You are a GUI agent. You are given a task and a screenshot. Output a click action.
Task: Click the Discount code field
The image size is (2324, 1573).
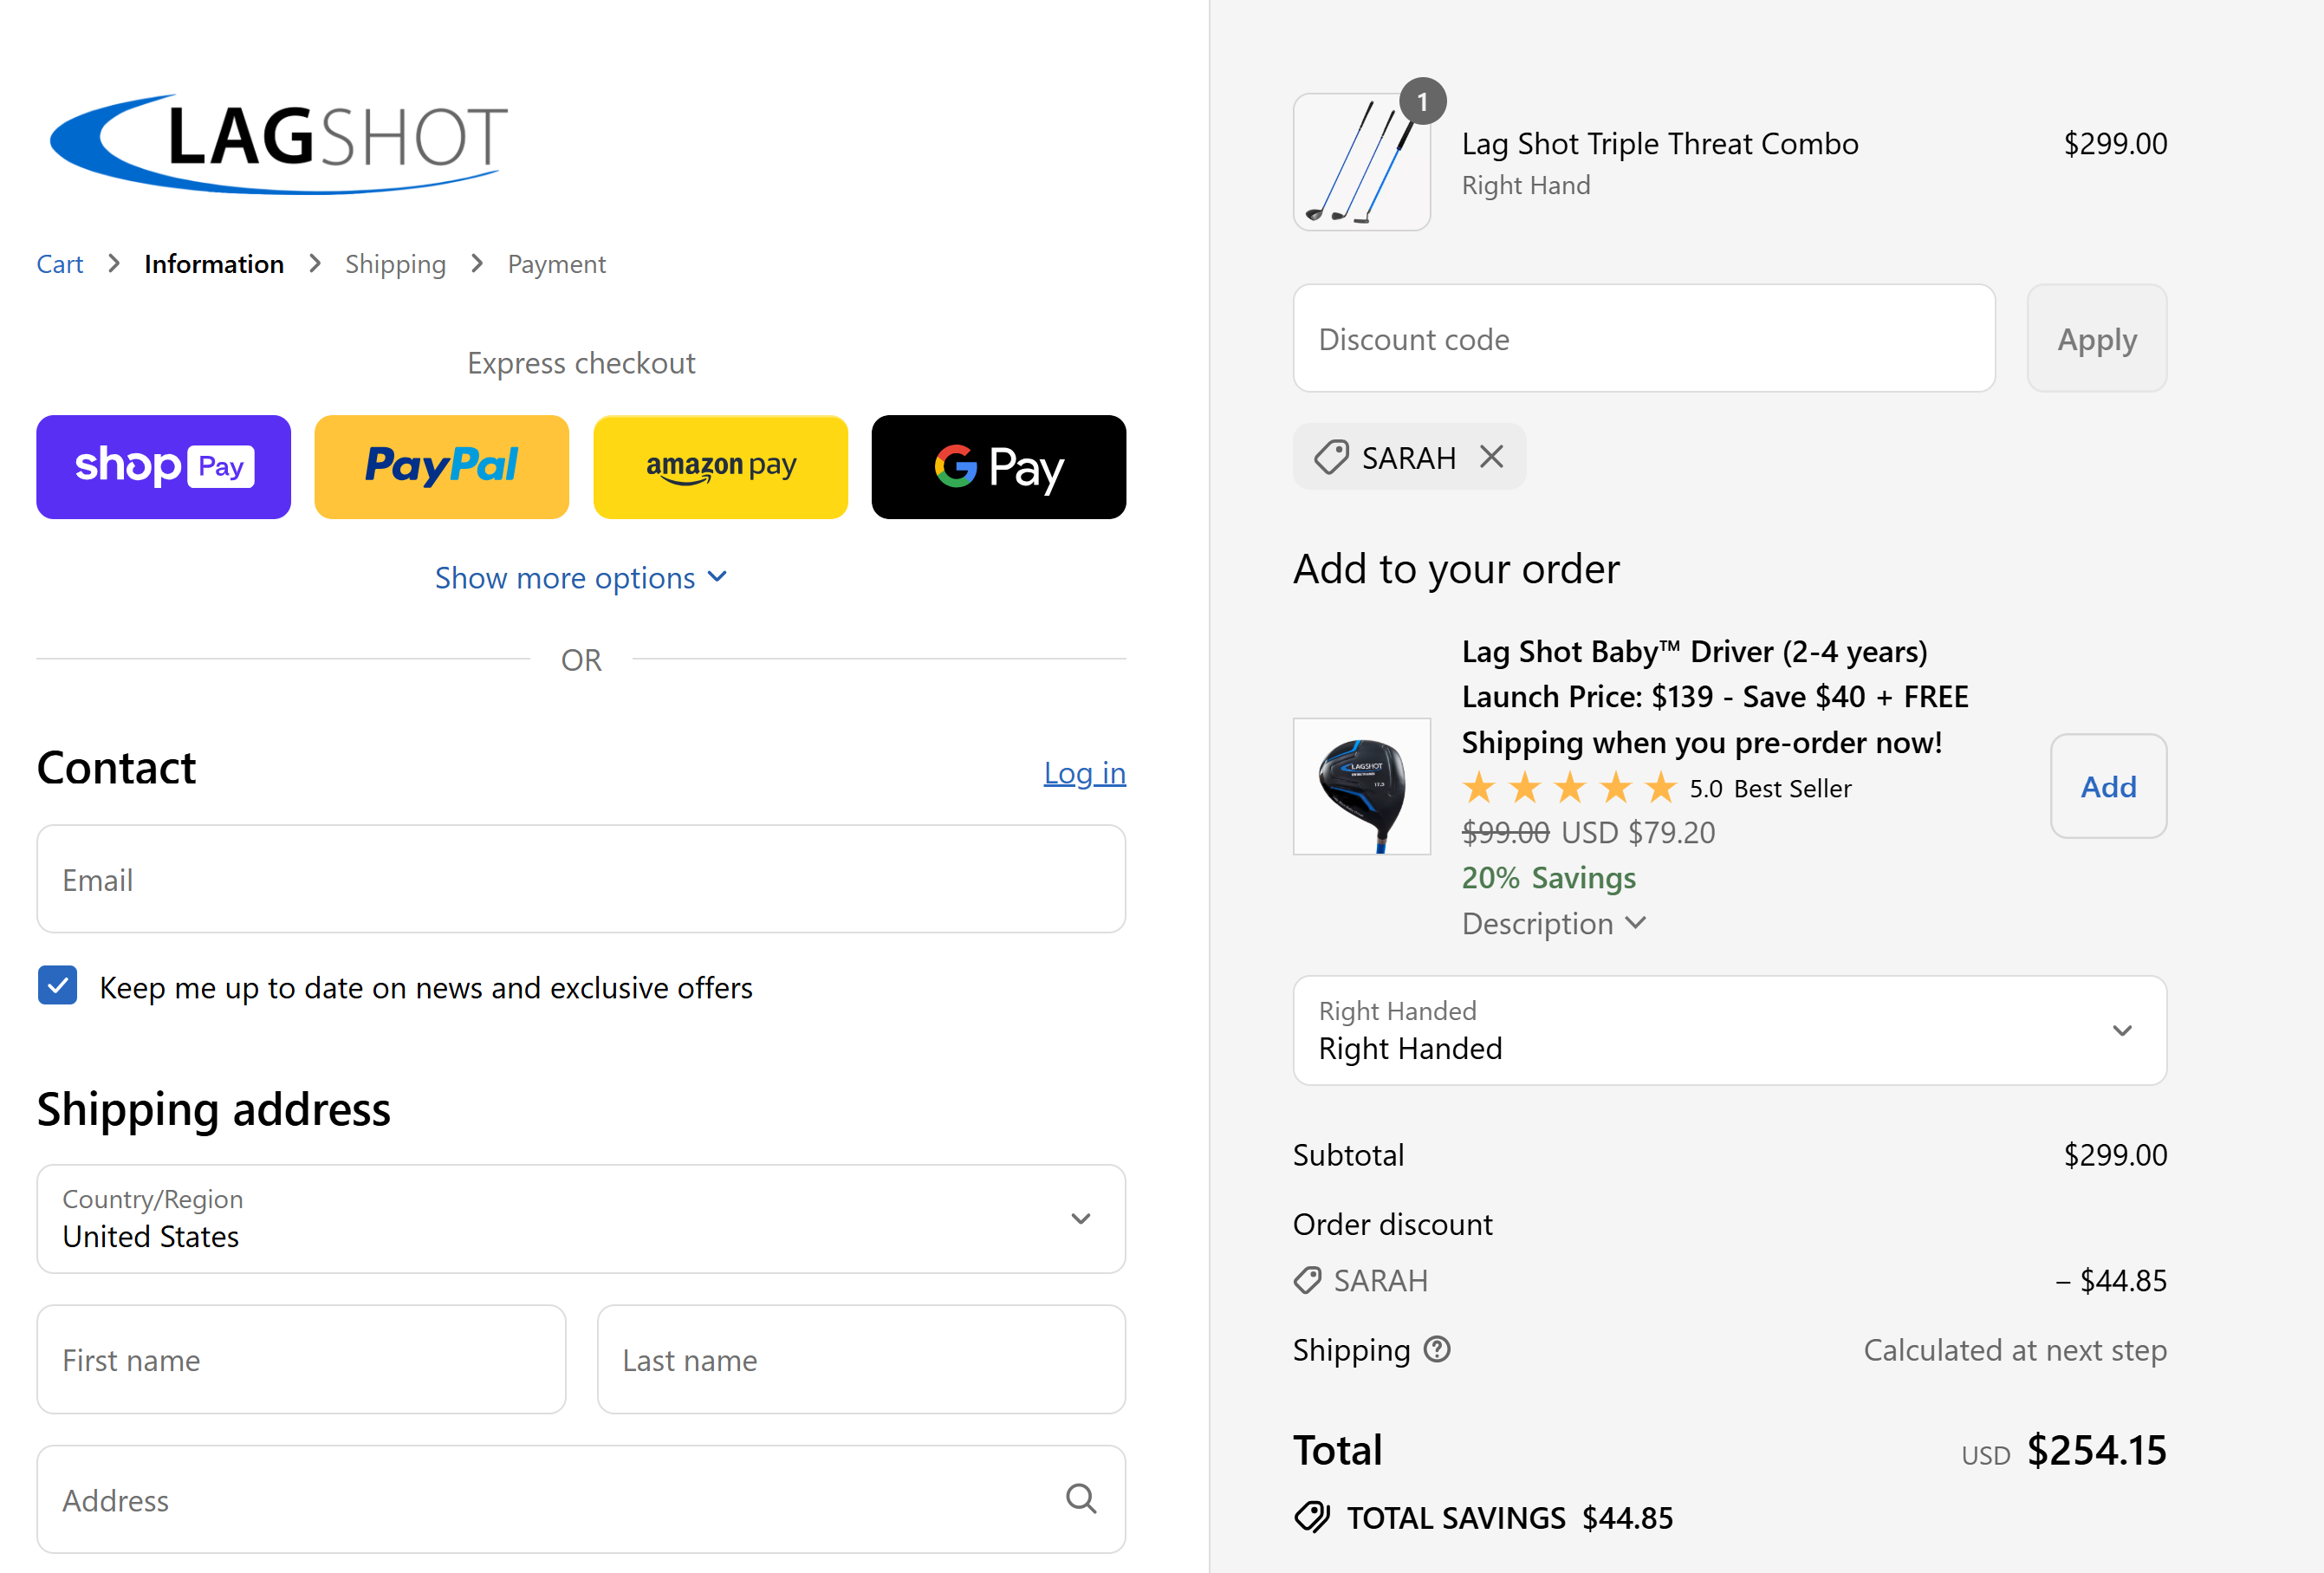(x=1643, y=339)
